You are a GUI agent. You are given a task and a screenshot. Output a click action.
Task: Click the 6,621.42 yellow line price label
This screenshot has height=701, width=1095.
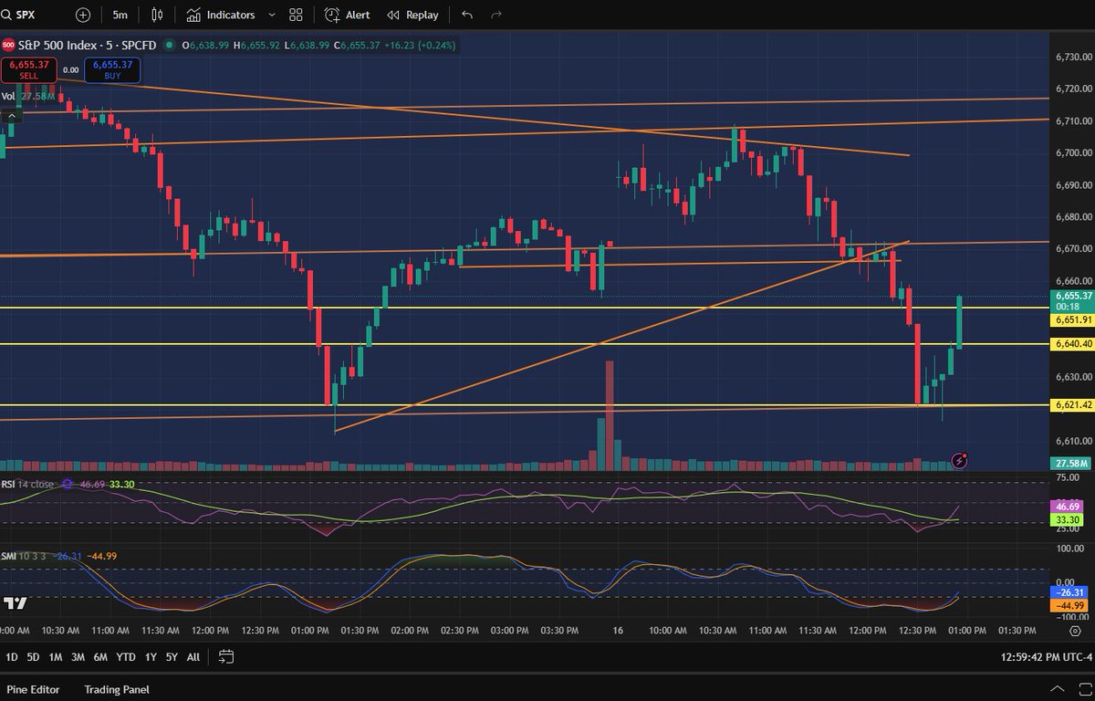coord(1072,404)
